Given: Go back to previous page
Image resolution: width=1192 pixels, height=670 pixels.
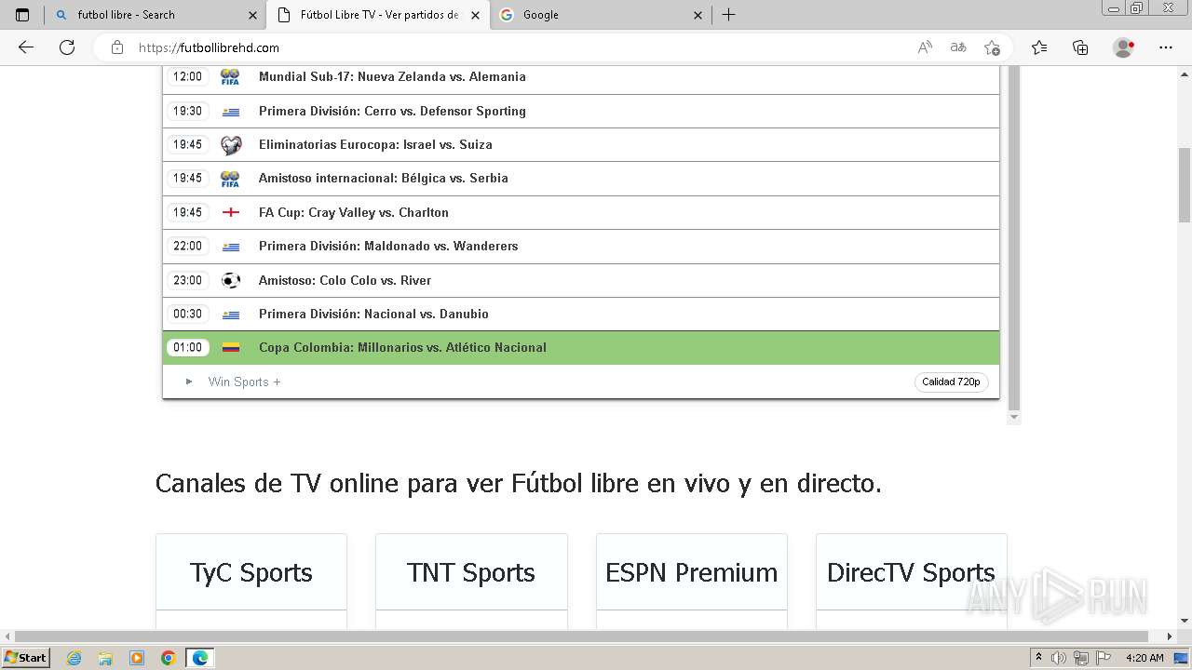Looking at the screenshot, I should click(x=26, y=47).
